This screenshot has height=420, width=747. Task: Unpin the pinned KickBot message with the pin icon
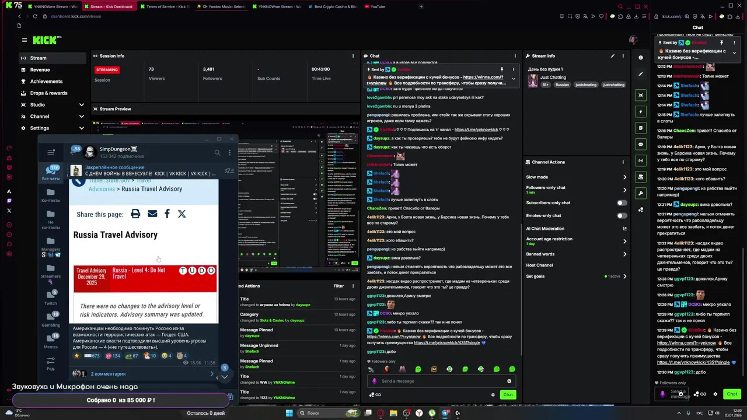click(x=501, y=69)
